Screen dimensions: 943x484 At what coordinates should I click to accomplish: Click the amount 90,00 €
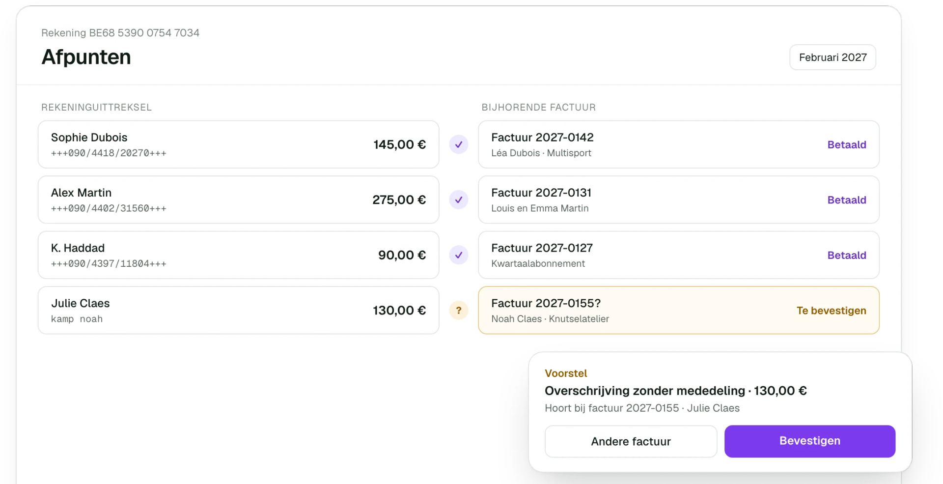point(402,255)
